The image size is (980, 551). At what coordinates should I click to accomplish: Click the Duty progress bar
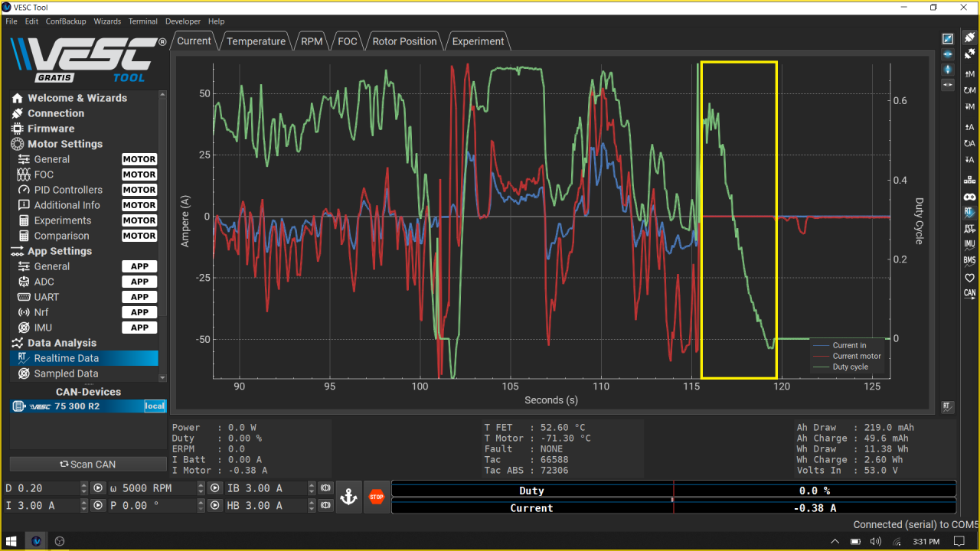[673, 491]
